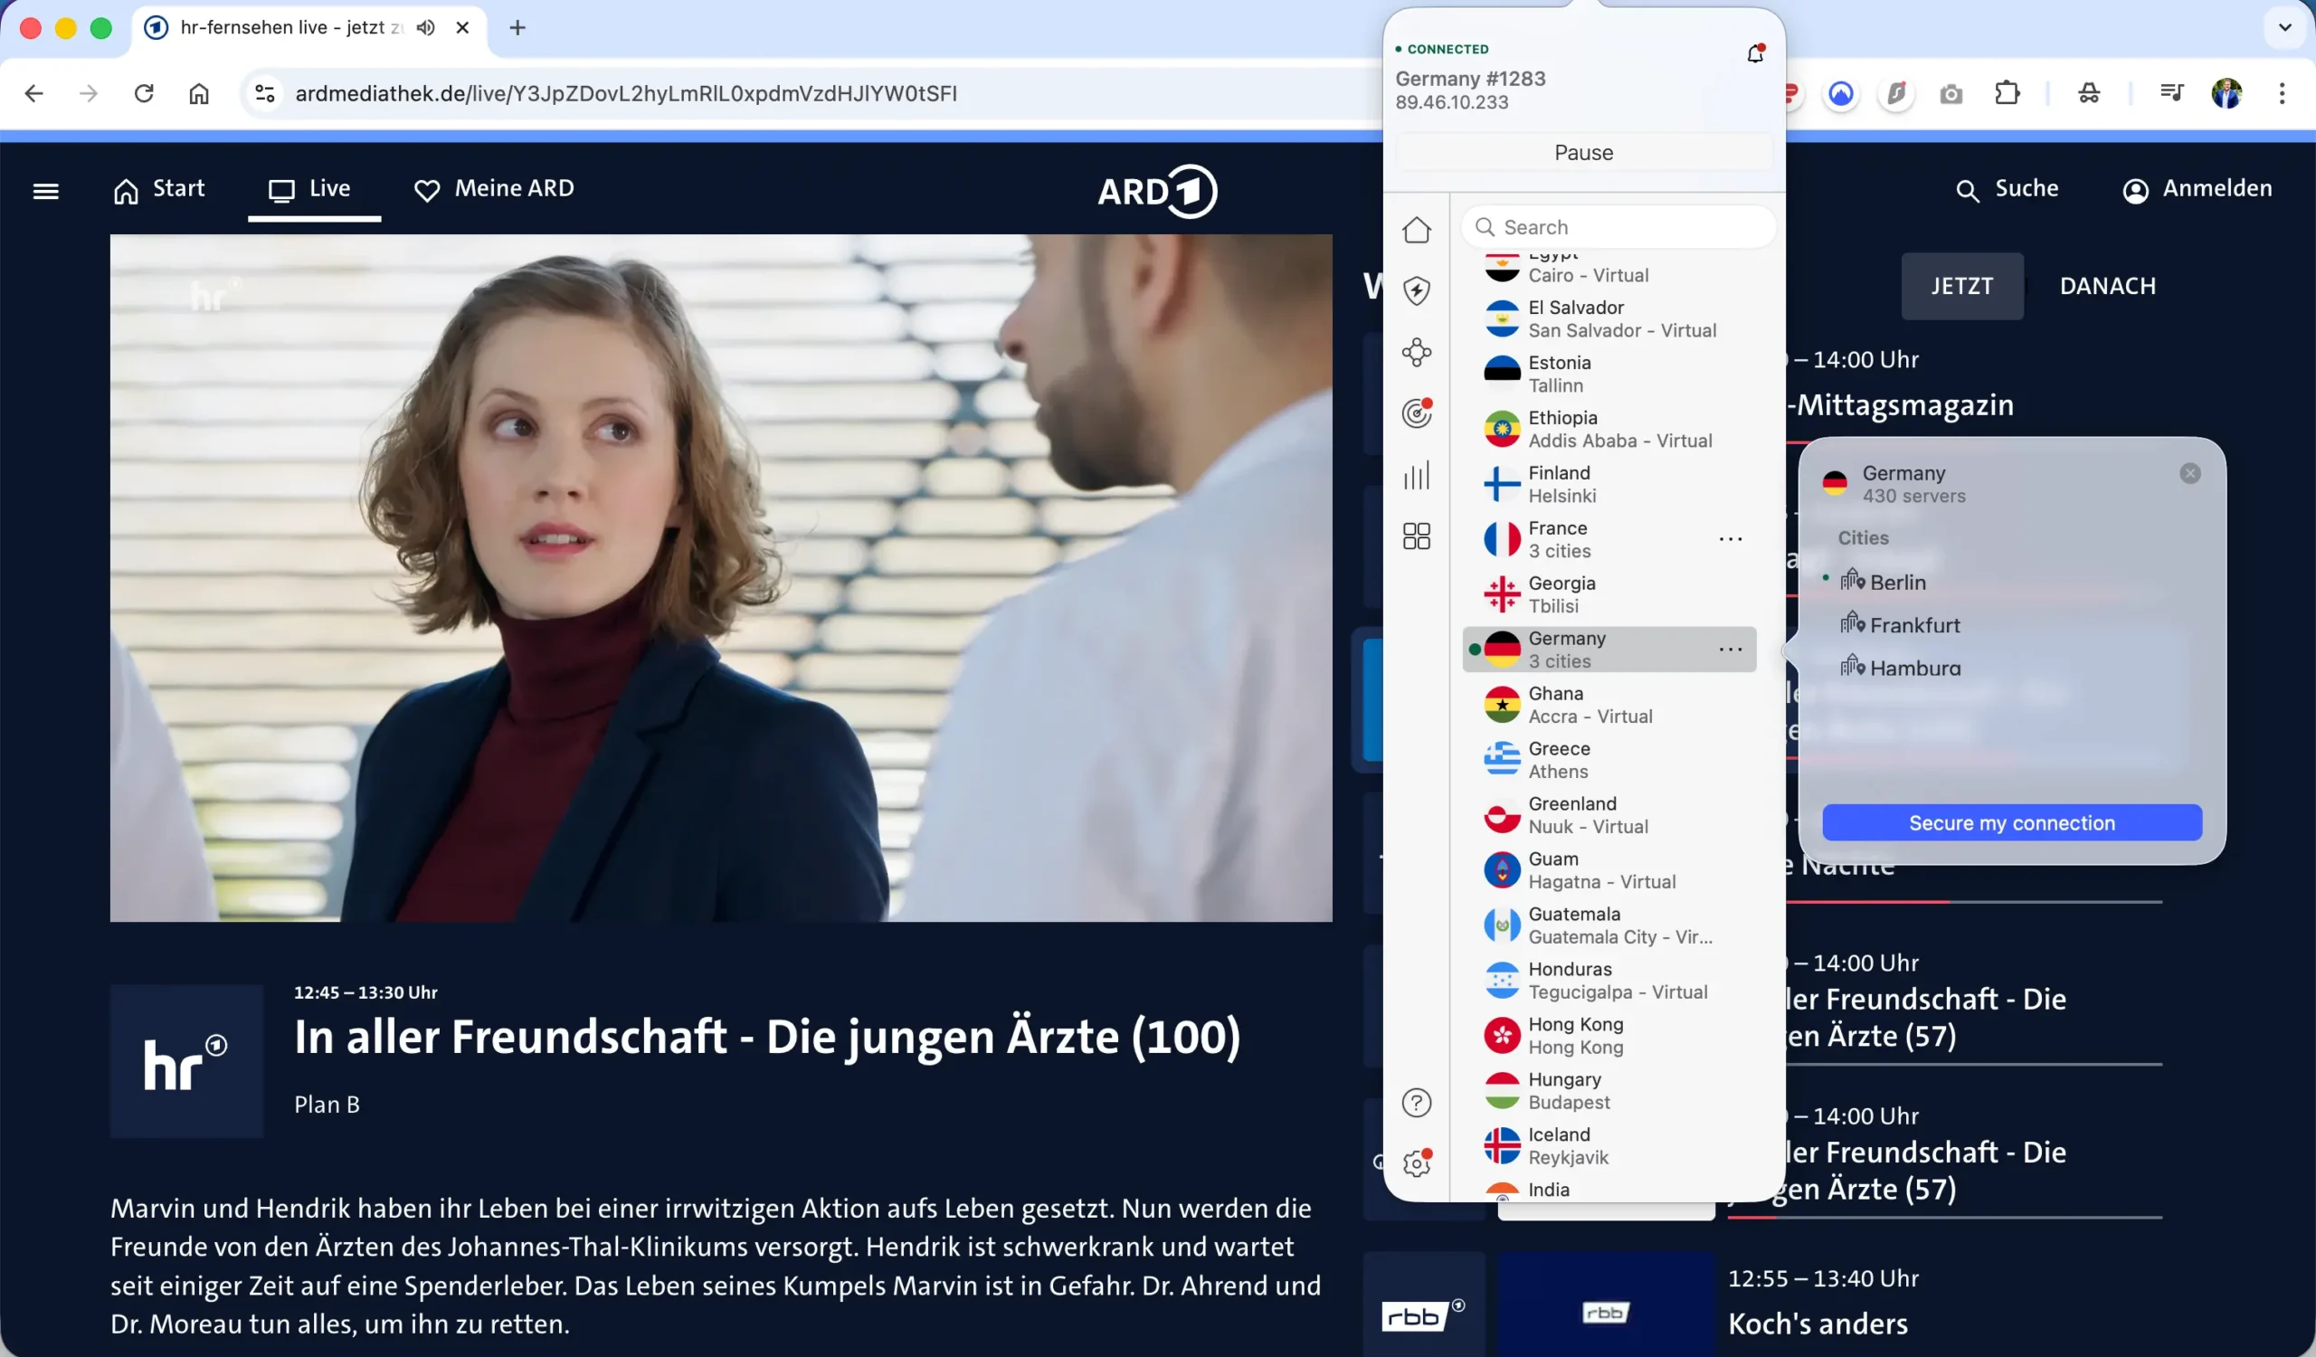Open options menu for France server
Image resolution: width=2316 pixels, height=1357 pixels.
(1731, 538)
